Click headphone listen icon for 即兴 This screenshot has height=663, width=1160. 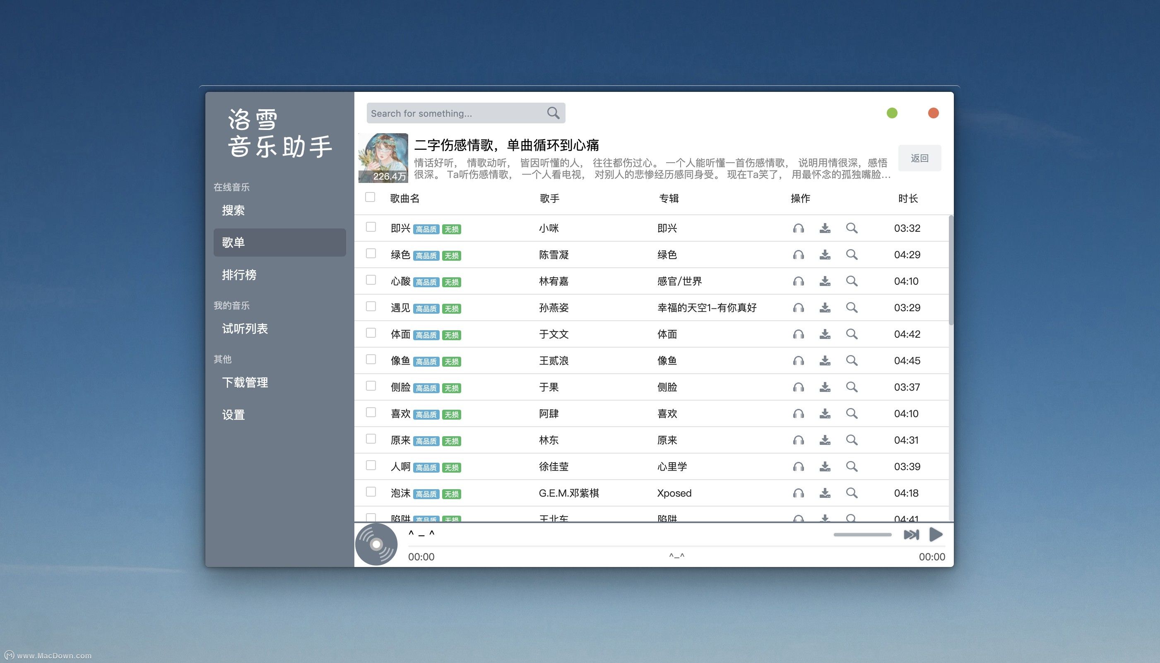coord(798,228)
